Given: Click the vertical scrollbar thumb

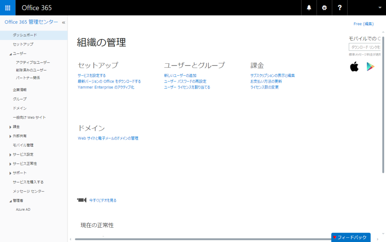Looking at the screenshot, I should tap(383, 105).
